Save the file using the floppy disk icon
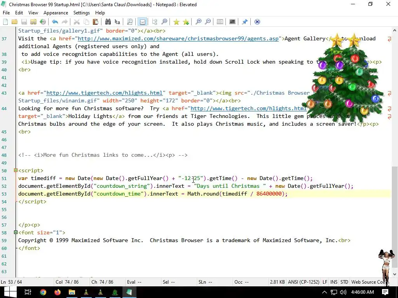 coord(24,22)
